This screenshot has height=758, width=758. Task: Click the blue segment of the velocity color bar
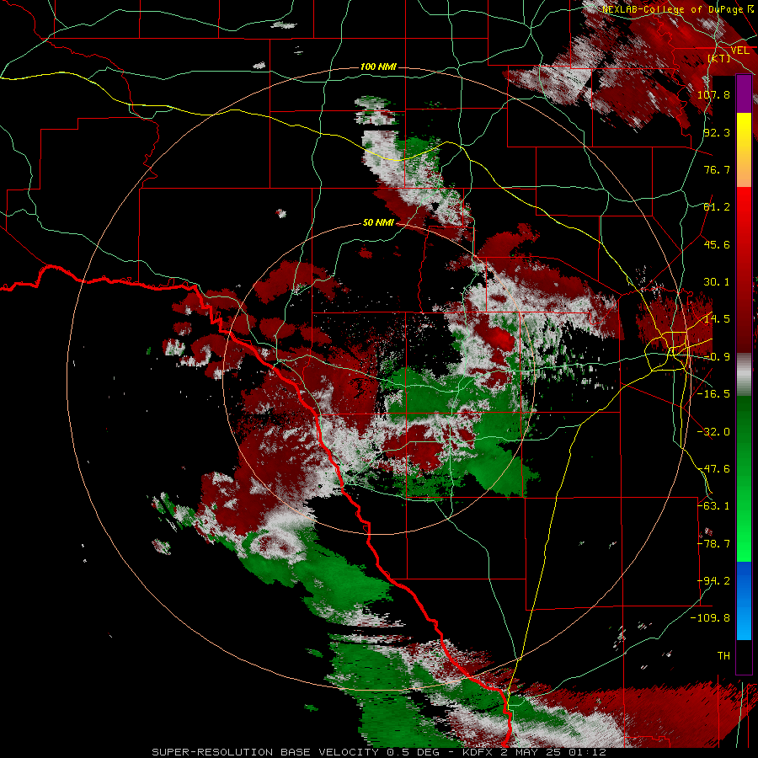(744, 601)
